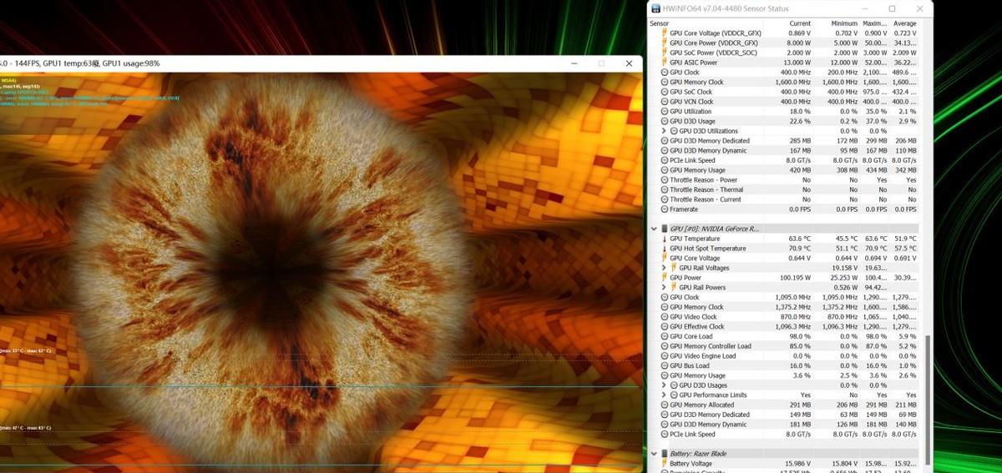Select the Battery Voltage current value 15.986 V
The width and height of the screenshot is (1002, 473).
tap(799, 463)
